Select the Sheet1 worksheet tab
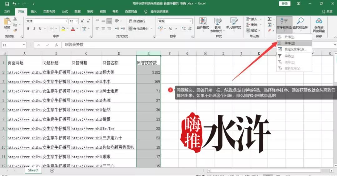Image resolution: width=337 pixels, height=176 pixels. [x=33, y=170]
